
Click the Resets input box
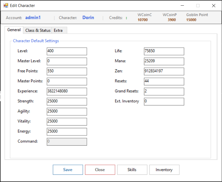[164, 81]
